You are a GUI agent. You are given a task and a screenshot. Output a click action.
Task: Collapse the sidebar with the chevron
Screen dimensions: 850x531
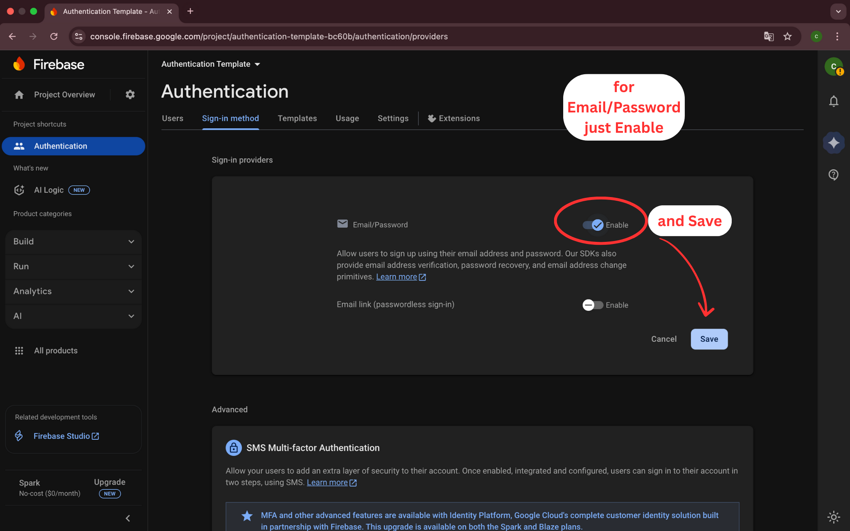pyautogui.click(x=128, y=518)
